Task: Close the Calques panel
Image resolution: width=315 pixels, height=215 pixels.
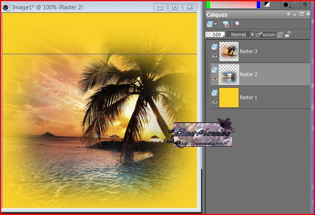Action: coord(308,14)
